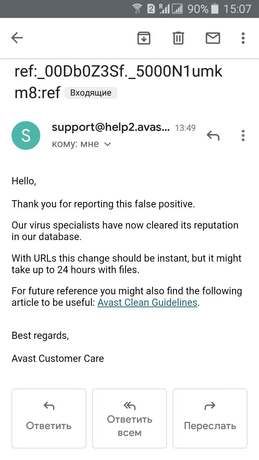Archive this email with the archive icon
Image resolution: width=259 pixels, height=460 pixels.
(144, 38)
